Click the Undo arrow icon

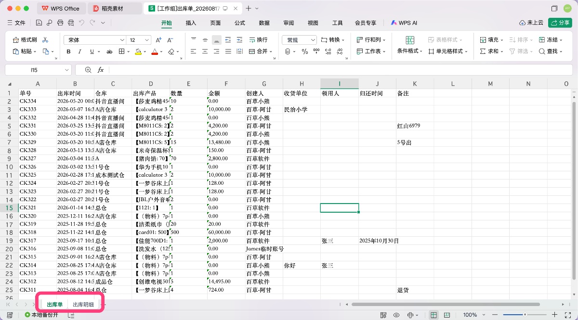click(81, 23)
